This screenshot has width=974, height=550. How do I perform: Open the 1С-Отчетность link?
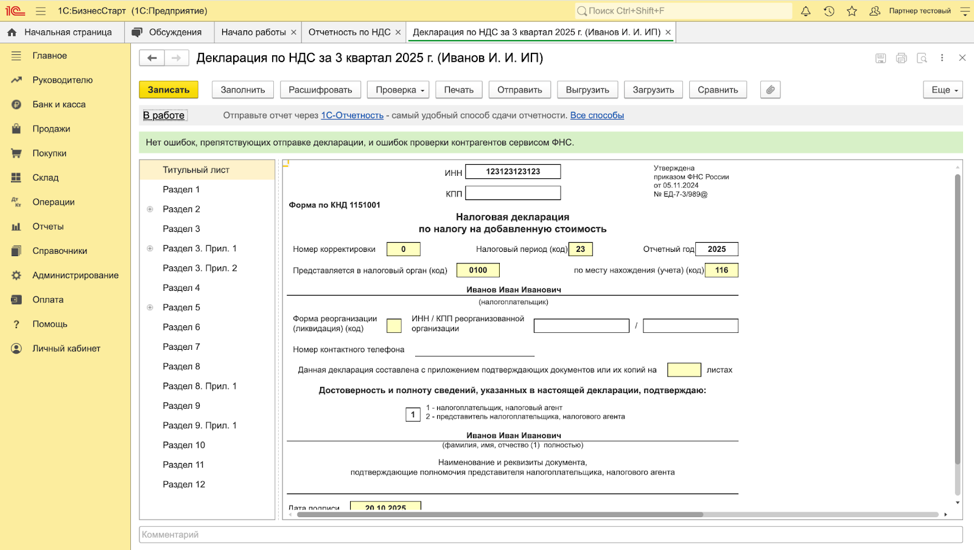[352, 116]
